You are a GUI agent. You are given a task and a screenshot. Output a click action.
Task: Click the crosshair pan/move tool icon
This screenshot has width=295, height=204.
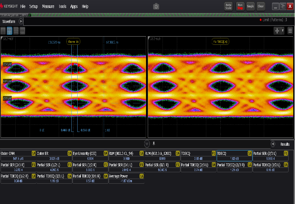(x=276, y=31)
